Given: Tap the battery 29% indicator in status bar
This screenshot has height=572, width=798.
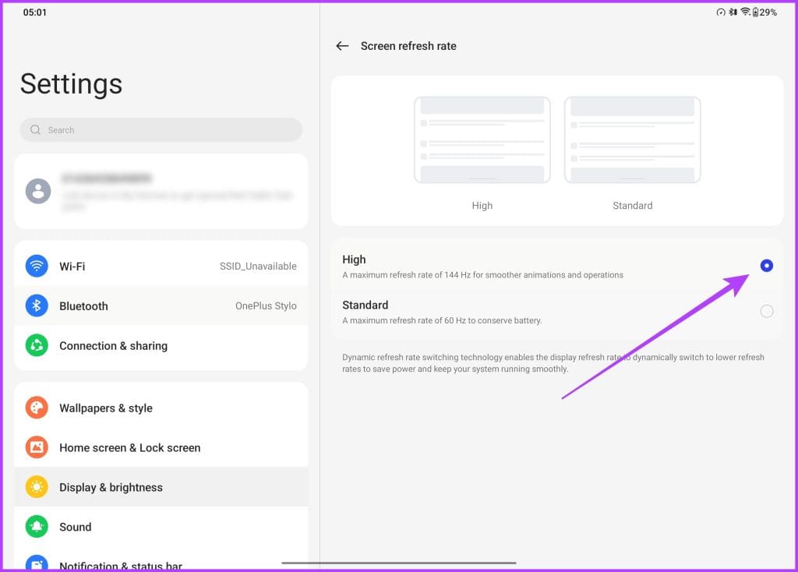Looking at the screenshot, I should click(x=765, y=12).
